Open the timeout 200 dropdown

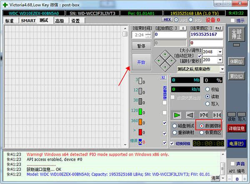[220, 60]
